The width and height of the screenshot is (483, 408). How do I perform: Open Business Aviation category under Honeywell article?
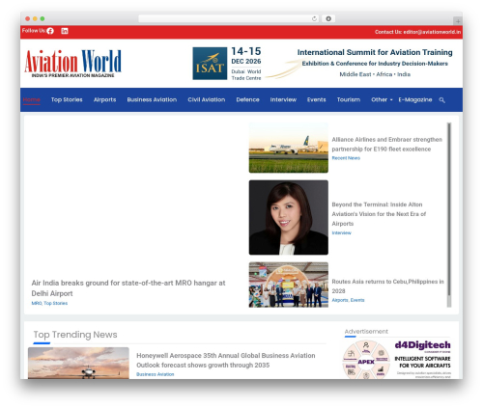(x=155, y=374)
